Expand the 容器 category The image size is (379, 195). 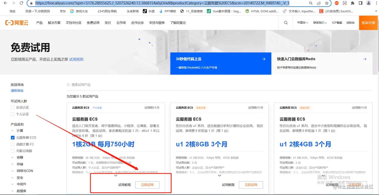click(x=13, y=157)
